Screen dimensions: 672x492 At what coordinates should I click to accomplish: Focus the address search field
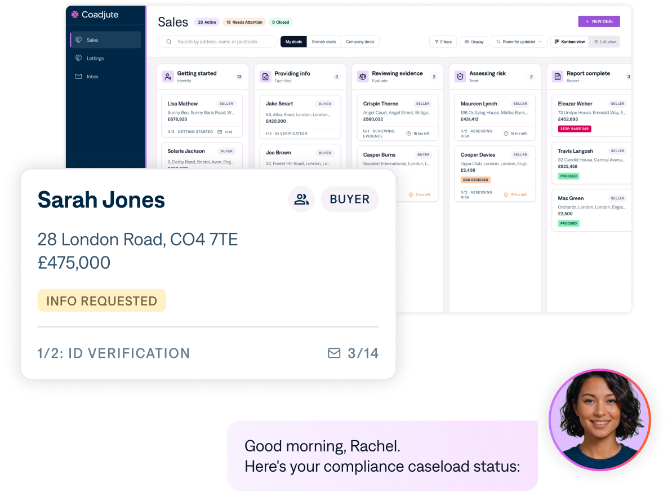(217, 42)
